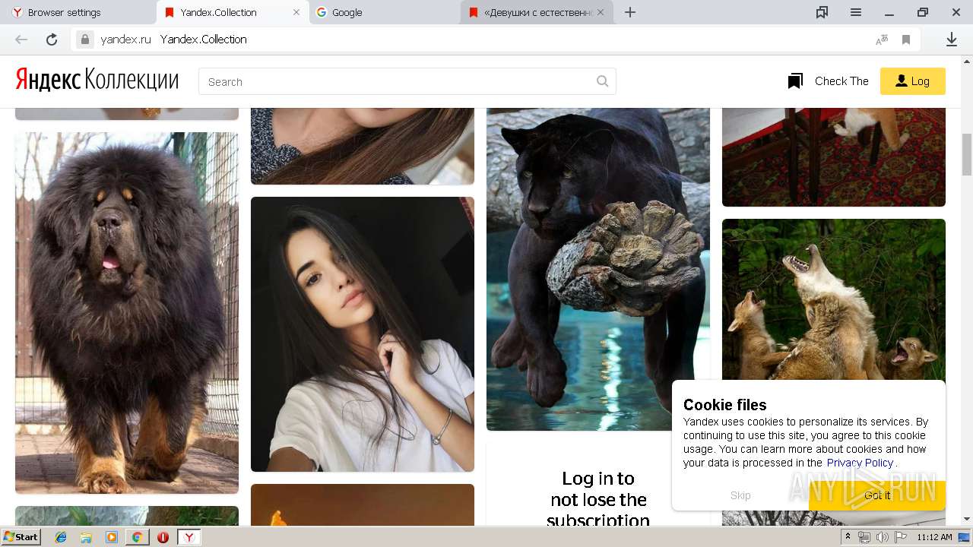Screen dimensions: 973x547
Task: Open Google Chrome from the taskbar
Action: point(137,537)
